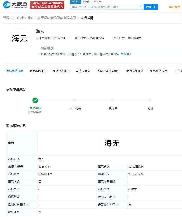
Task: Click the 当前状态：商标申请中 header text
Action: click(x=128, y=38)
